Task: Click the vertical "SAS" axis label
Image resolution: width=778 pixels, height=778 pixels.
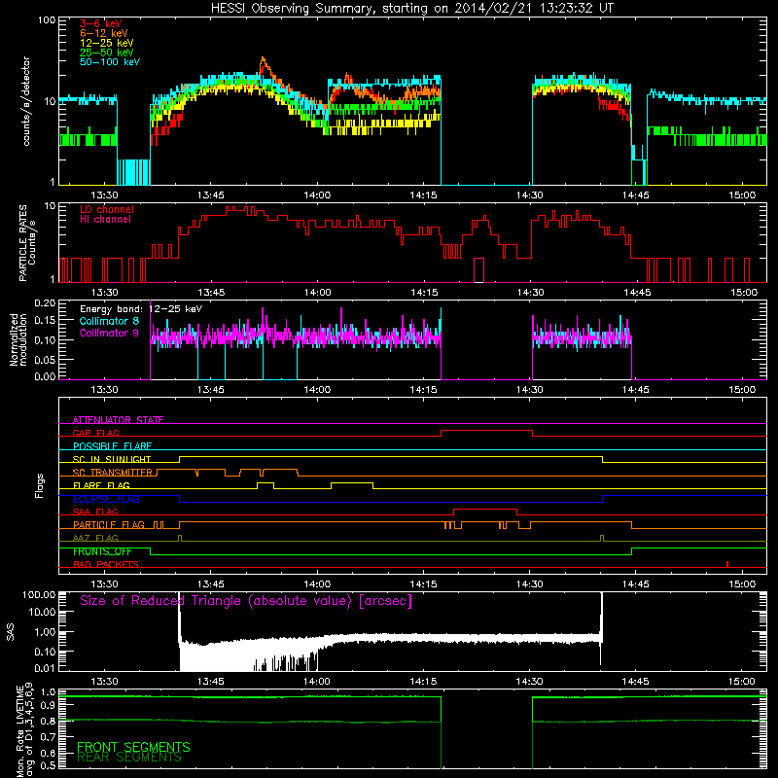Action: pyautogui.click(x=11, y=631)
